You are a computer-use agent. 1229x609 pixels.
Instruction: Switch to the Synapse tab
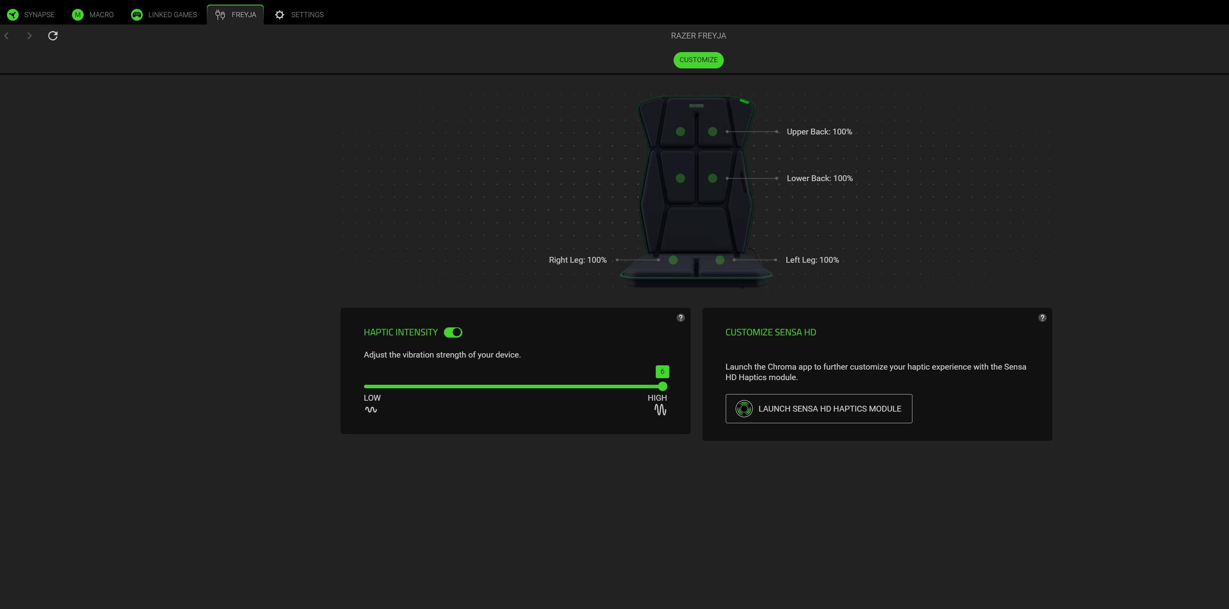click(31, 15)
